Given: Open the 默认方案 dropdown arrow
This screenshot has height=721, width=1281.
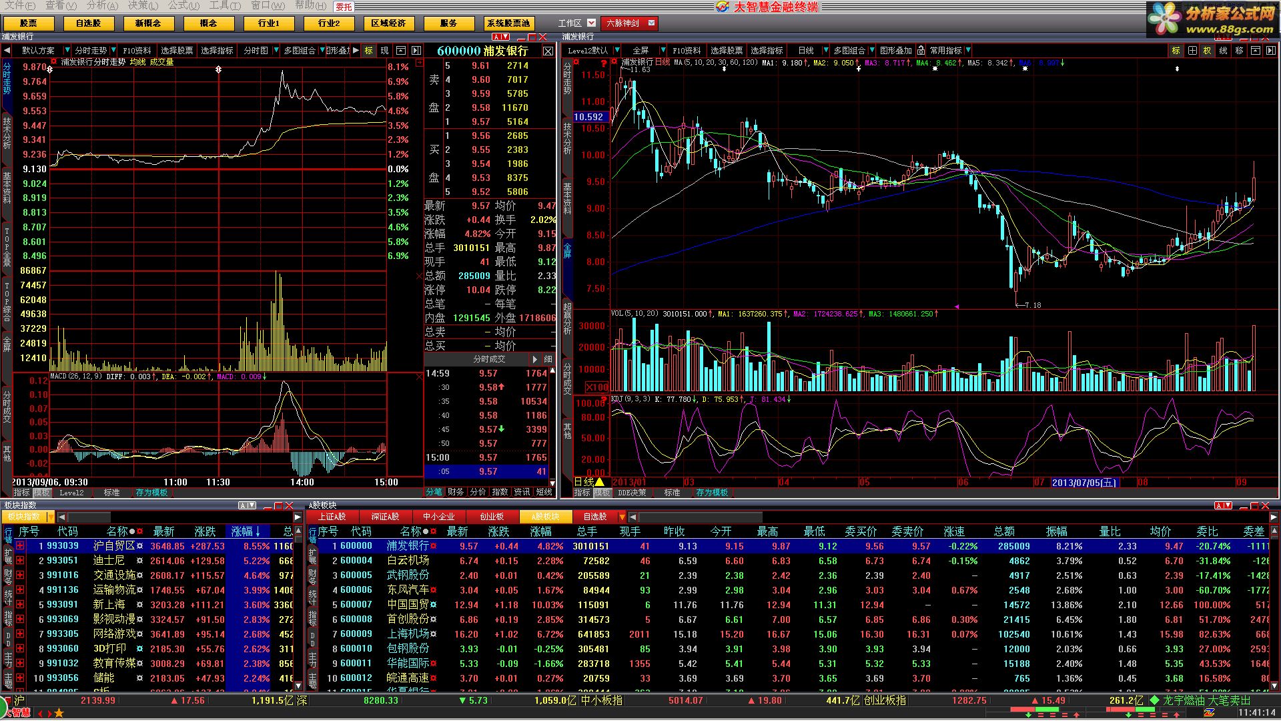Looking at the screenshot, I should (67, 51).
